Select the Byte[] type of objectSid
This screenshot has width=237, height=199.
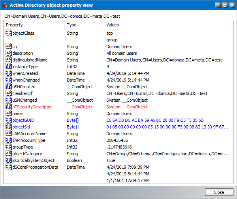pos(73,127)
